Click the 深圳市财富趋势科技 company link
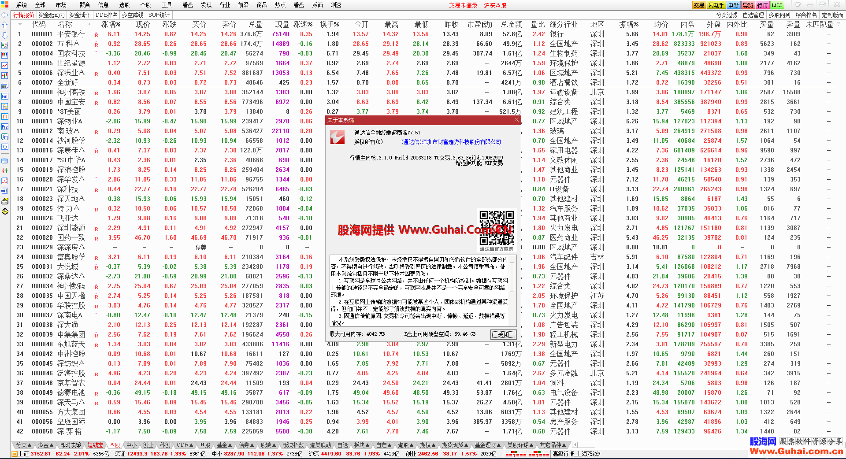Screen dimensions: 846x459 point(451,142)
